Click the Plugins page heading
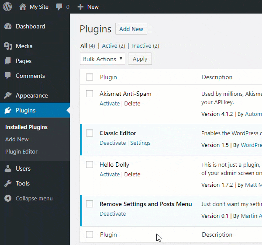262x245 pixels. pos(95,29)
